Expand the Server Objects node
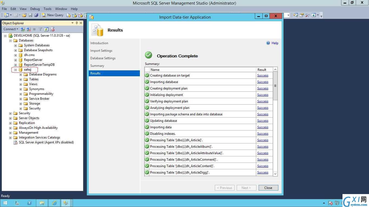This screenshot has width=369, height=207. [x=11, y=118]
